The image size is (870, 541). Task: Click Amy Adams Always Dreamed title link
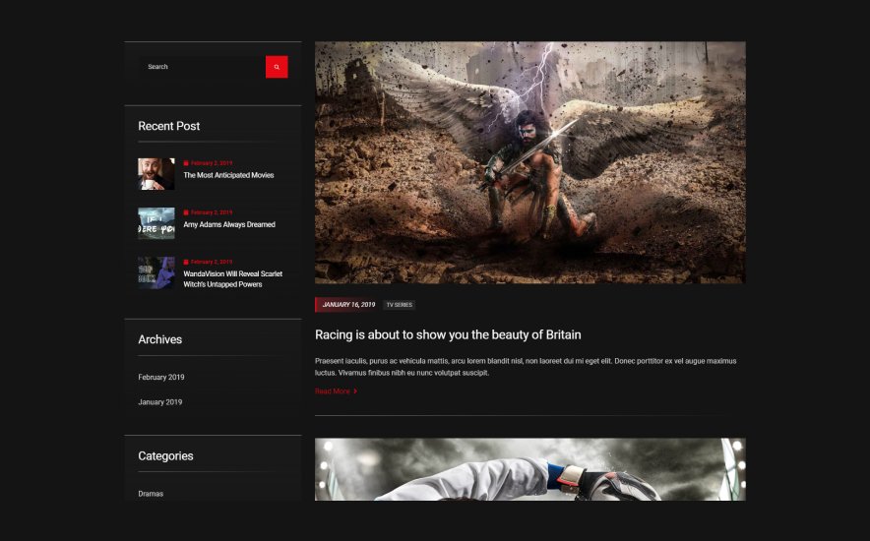[229, 224]
